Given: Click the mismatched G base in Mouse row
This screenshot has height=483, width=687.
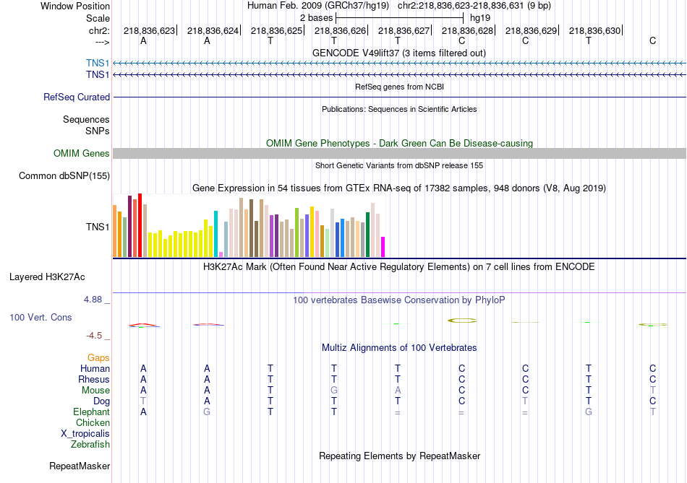Looking at the screenshot, I should [334, 391].
